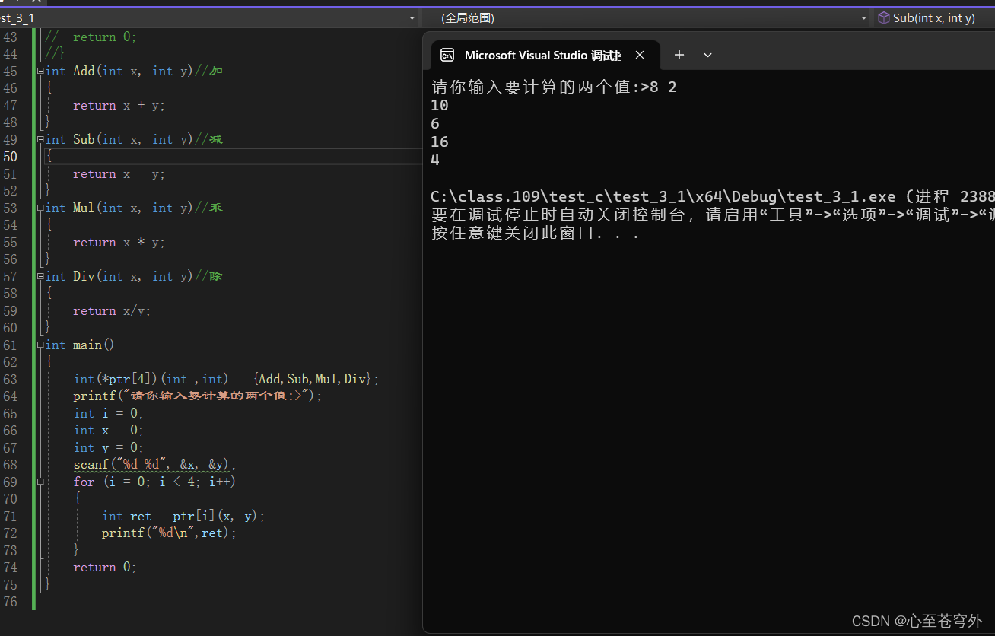Click the code line 'return x + y;'
Viewport: 995px width, 636px height.
point(119,105)
